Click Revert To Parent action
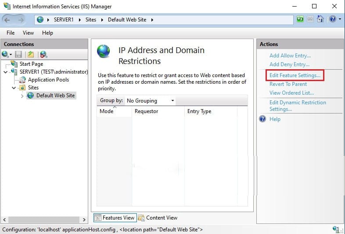Screen dimensions: 345x234 (x=288, y=84)
